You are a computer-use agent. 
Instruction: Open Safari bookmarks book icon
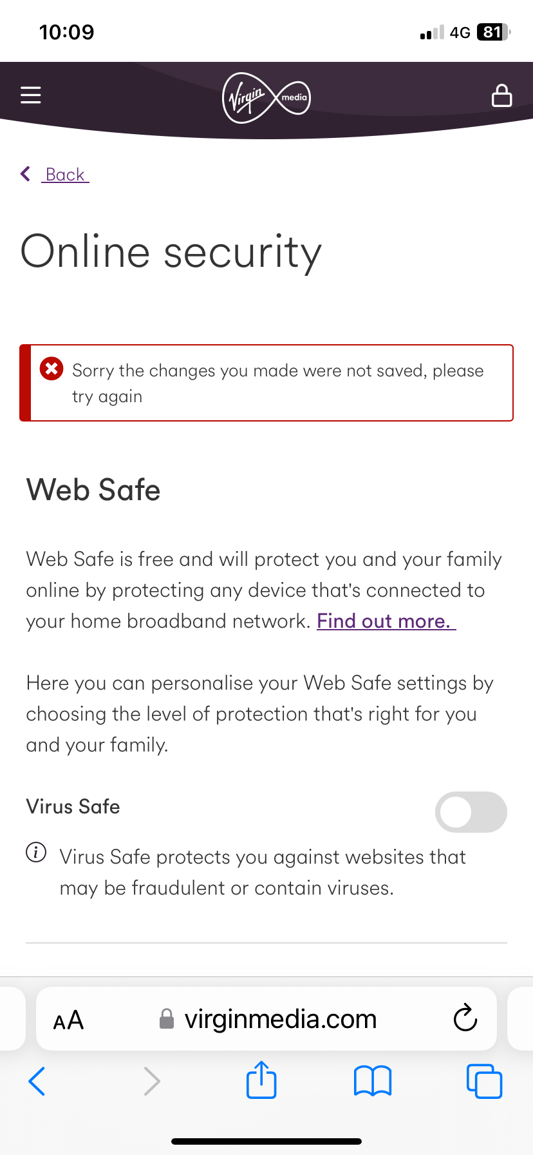pyautogui.click(x=373, y=1081)
